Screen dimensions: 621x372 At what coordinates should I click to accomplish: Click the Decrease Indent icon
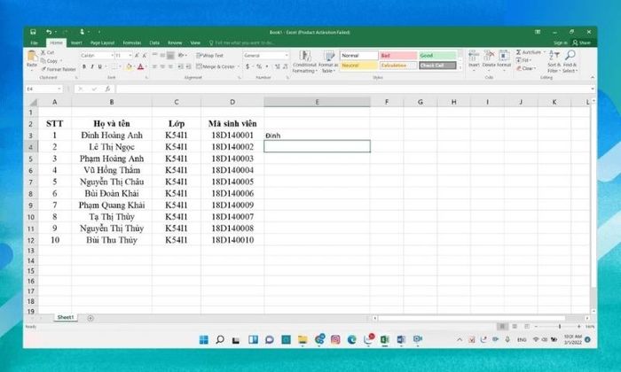point(181,66)
